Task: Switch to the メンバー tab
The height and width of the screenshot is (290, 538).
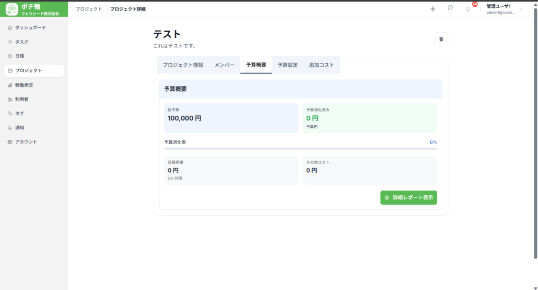Action: [x=224, y=65]
